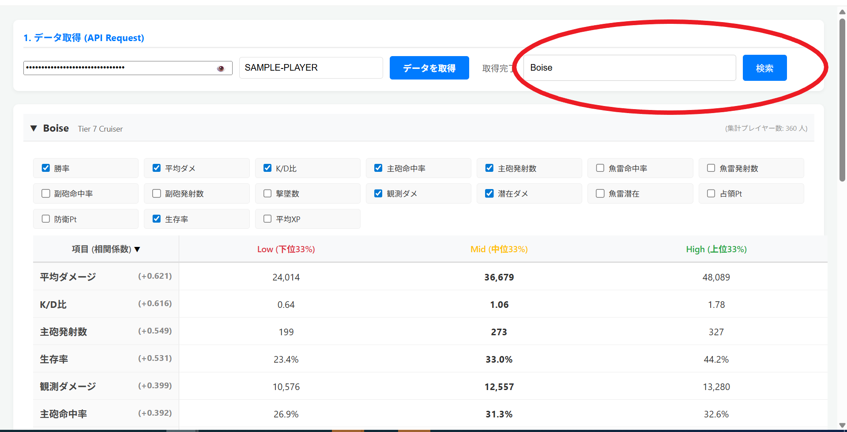Viewport: 847px width, 432px height.
Task: Enable the 副砲命中率 checkbox
Action: 46,193
